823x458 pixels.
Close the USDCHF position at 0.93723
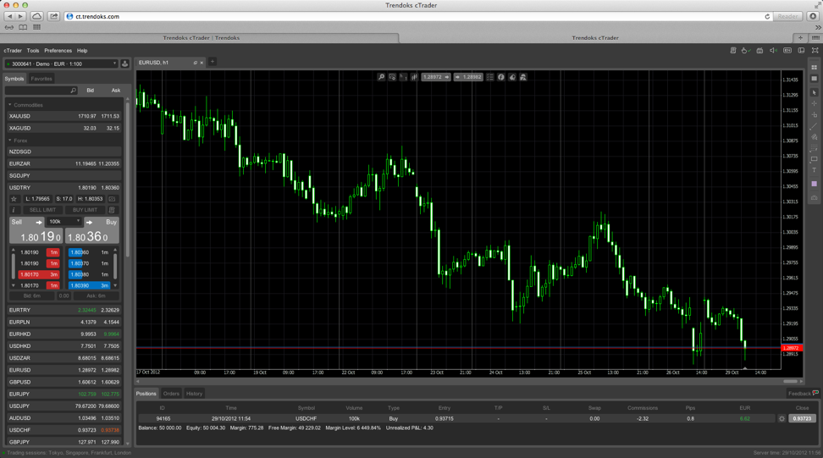pyautogui.click(x=801, y=418)
